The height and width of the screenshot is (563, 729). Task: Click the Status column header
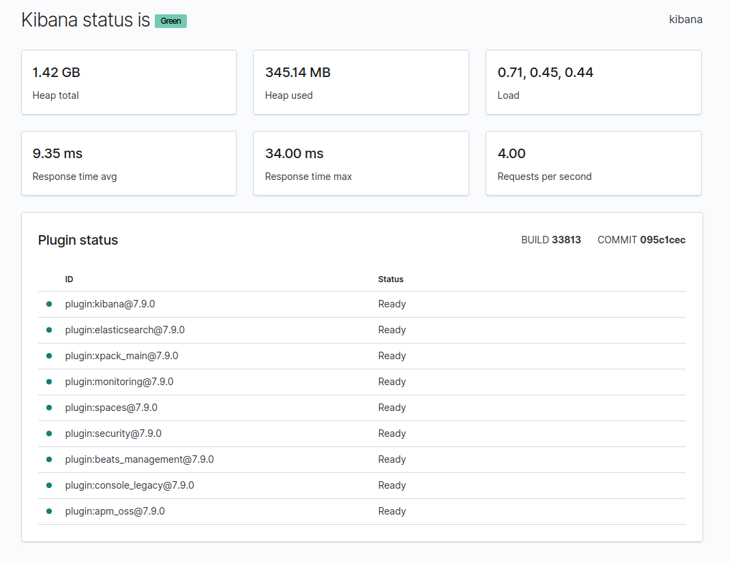391,279
